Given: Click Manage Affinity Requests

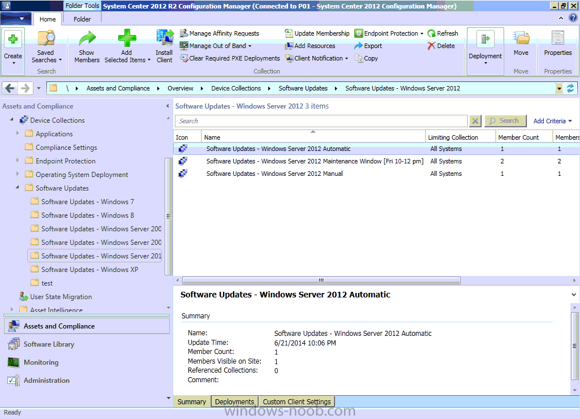Looking at the screenshot, I should 220,33.
